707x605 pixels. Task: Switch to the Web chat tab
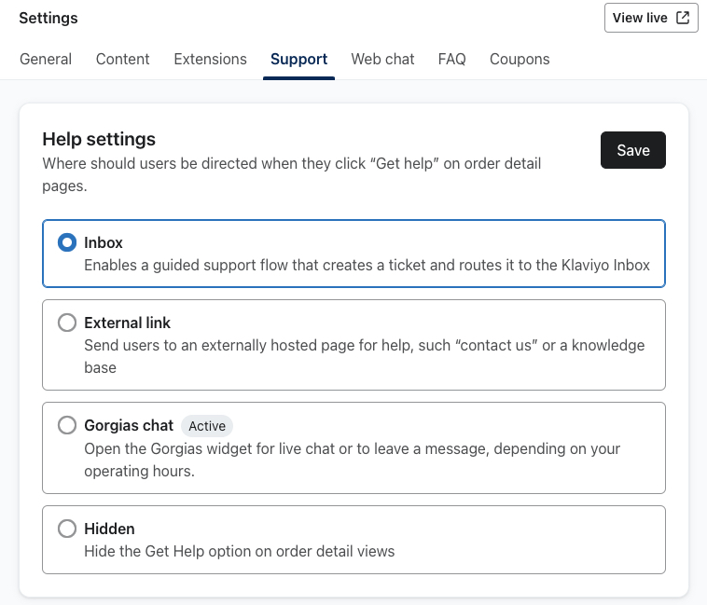(x=382, y=59)
